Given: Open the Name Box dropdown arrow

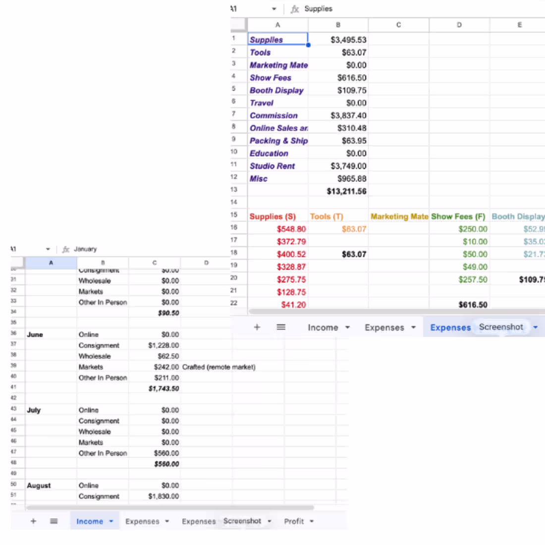Looking at the screenshot, I should [x=274, y=9].
